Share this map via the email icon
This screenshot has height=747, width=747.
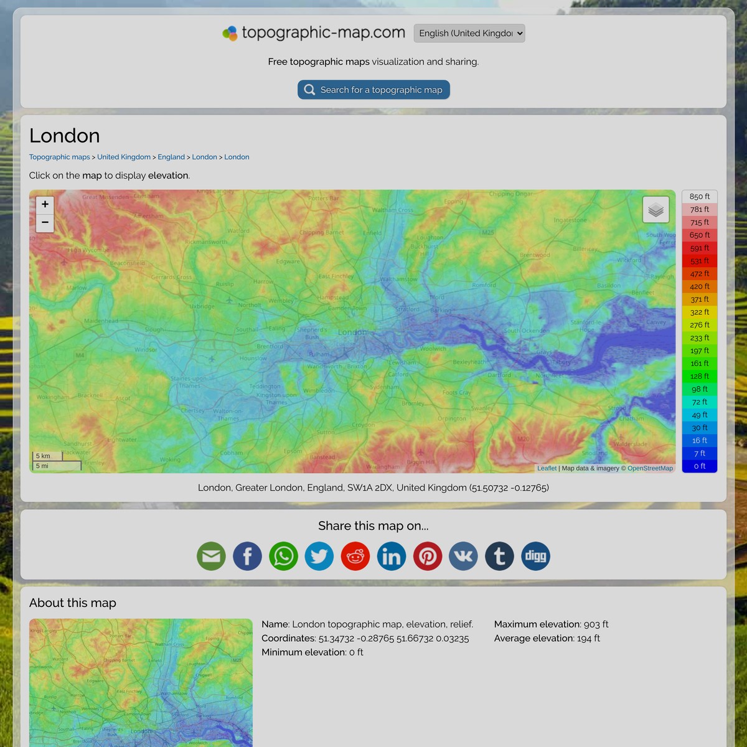click(x=211, y=555)
